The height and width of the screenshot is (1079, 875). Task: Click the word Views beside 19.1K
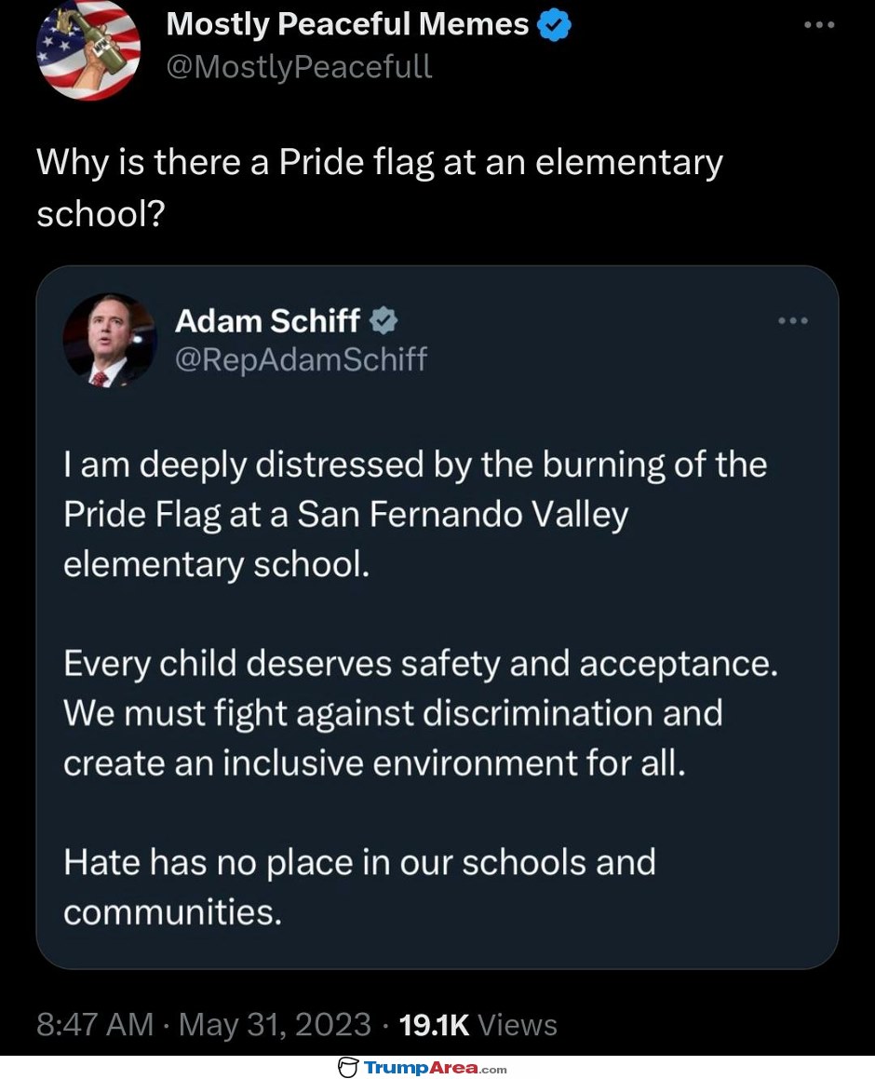[x=518, y=1025]
